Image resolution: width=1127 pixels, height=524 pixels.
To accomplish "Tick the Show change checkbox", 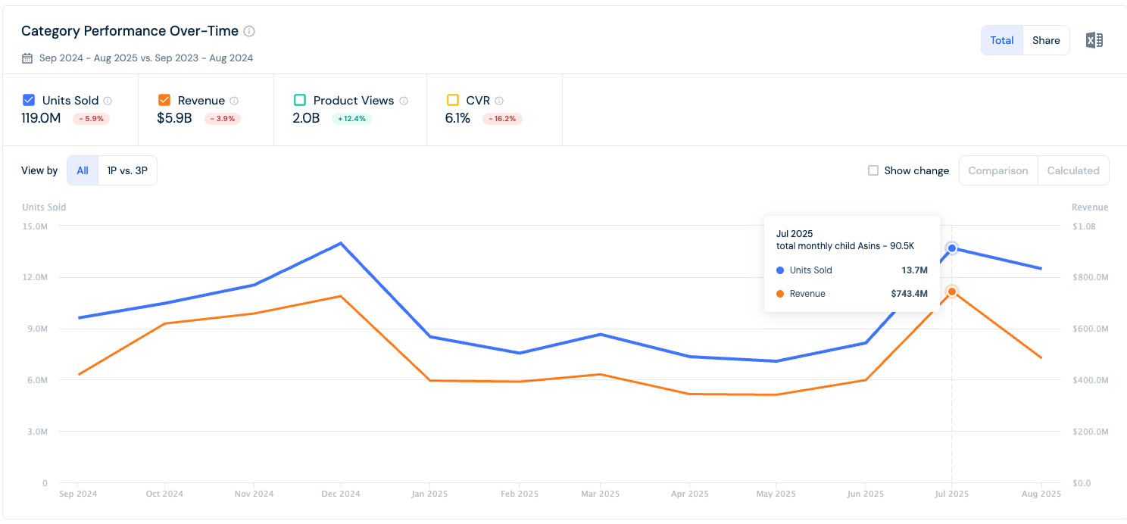I will 873,170.
